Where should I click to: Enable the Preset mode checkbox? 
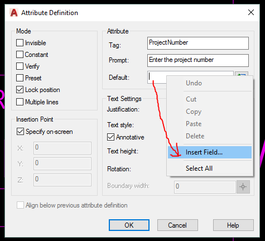(x=20, y=78)
